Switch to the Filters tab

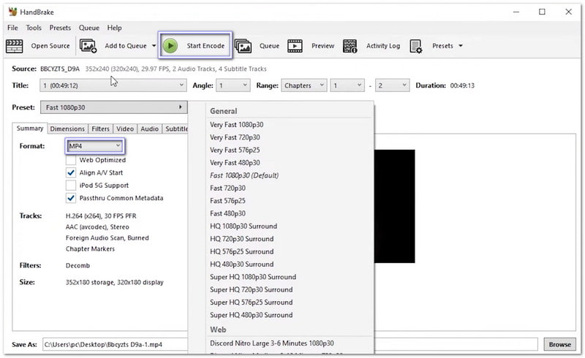[100, 129]
